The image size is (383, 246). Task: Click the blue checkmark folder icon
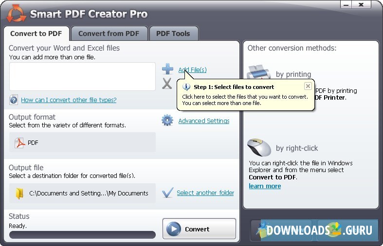tap(167, 193)
